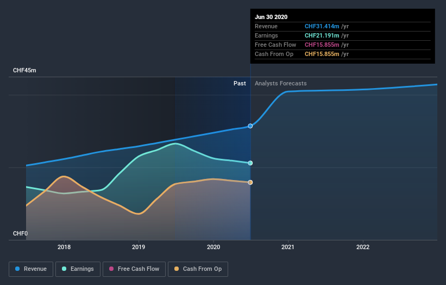
Task: Toggle the Earnings series in the legend
Action: [x=78, y=269]
